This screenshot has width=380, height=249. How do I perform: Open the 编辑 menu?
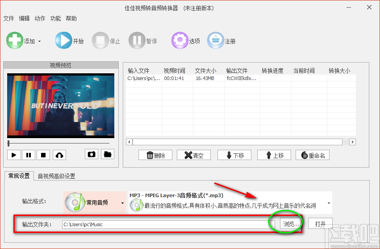tap(24, 18)
